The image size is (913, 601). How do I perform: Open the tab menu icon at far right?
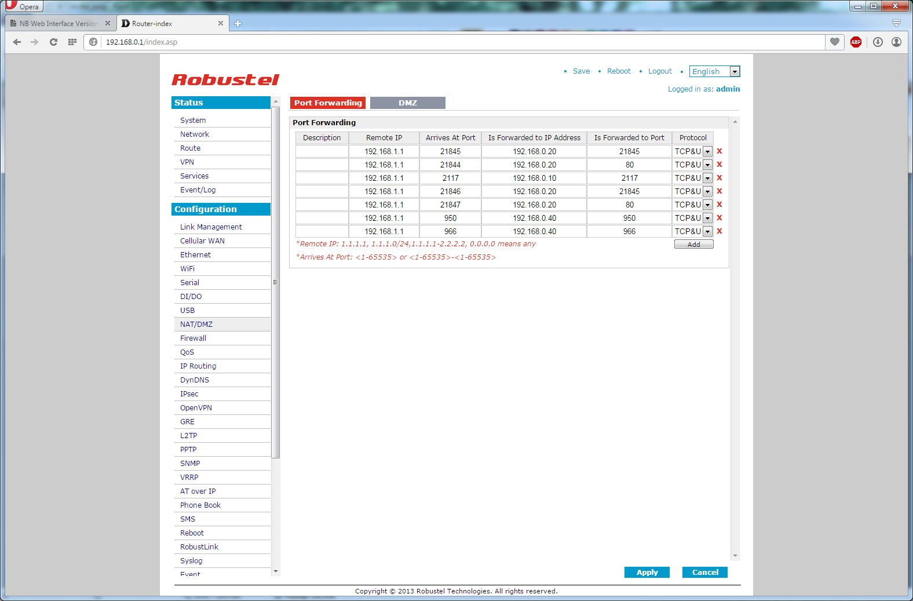pos(896,23)
